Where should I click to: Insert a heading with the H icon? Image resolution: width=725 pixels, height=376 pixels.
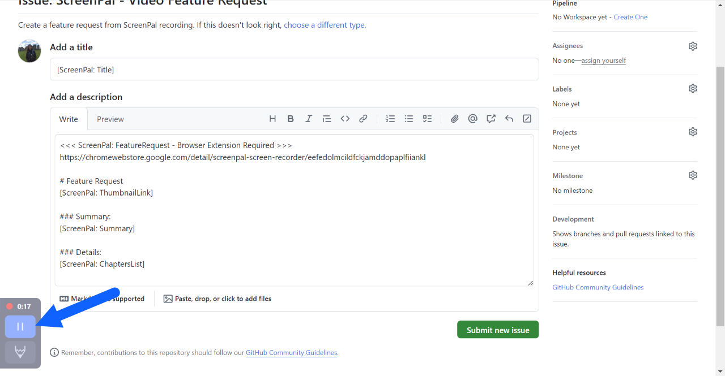click(x=272, y=119)
